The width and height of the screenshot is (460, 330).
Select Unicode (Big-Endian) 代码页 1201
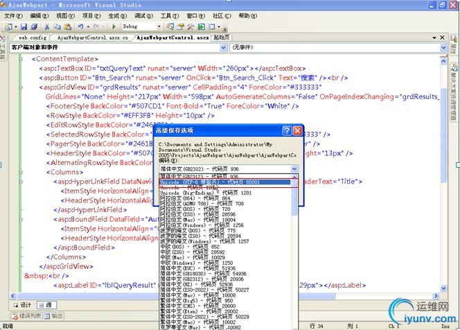(x=226, y=193)
